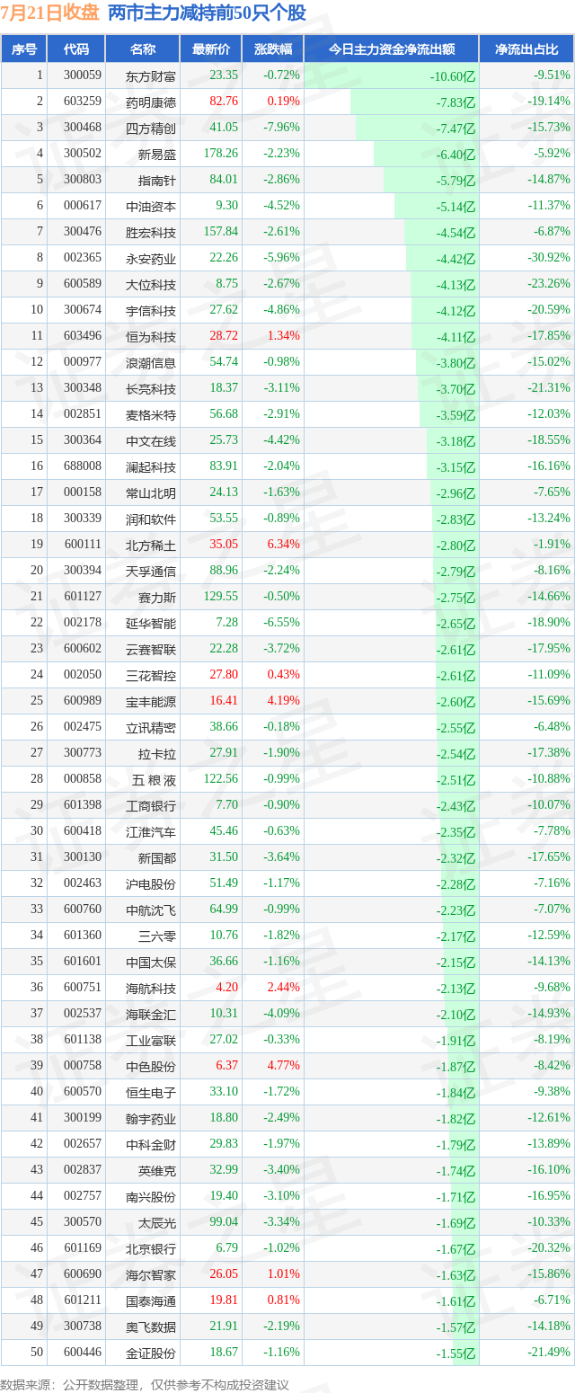Image resolution: width=575 pixels, height=1393 pixels.
Task: Click the 涨跌幅 column header
Action: point(273,49)
